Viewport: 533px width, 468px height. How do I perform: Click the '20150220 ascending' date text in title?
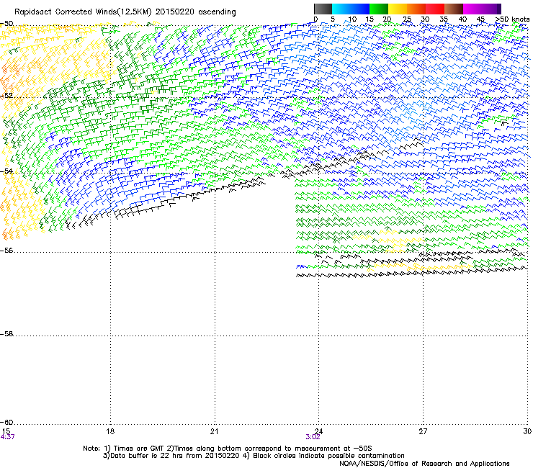tap(195, 12)
